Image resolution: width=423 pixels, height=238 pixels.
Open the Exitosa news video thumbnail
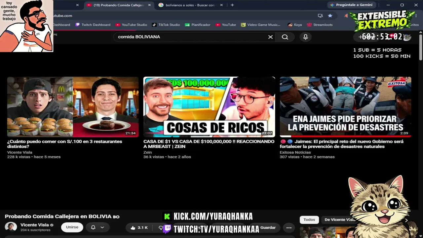[345, 107]
